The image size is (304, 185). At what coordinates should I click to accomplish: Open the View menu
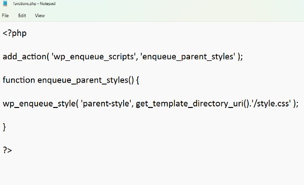pos(40,16)
